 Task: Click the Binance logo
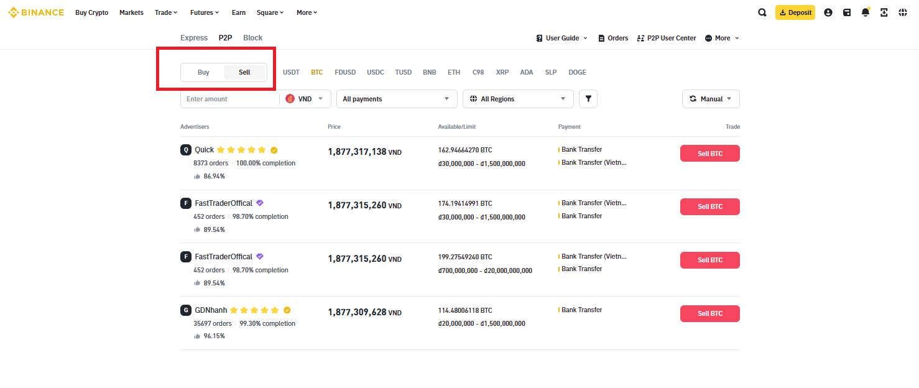36,12
